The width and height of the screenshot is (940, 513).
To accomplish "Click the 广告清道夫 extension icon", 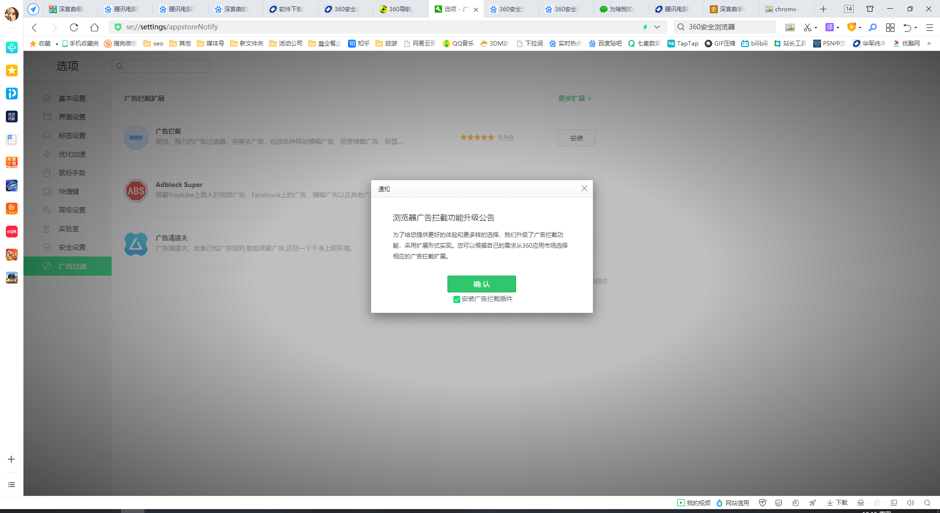I will coord(136,244).
